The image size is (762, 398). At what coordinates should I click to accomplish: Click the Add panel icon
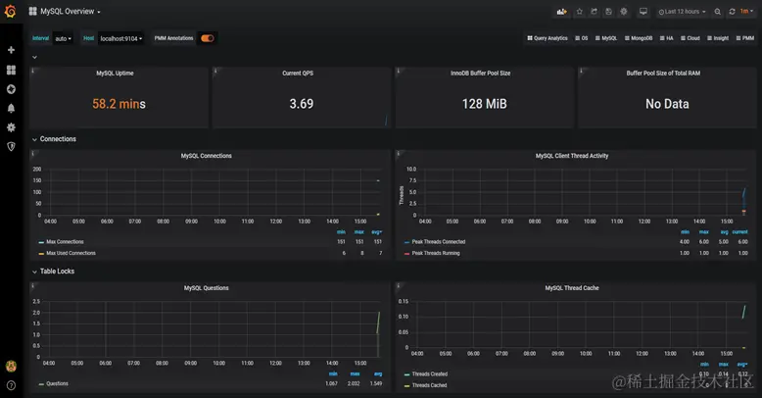562,12
